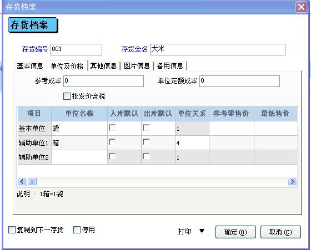Click the right scroll arrow icon

pyautogui.click(x=292, y=181)
